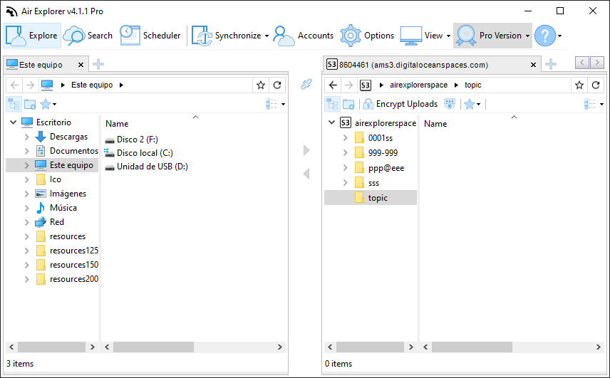Refresh the left pane
This screenshot has height=378, width=610.
(277, 85)
